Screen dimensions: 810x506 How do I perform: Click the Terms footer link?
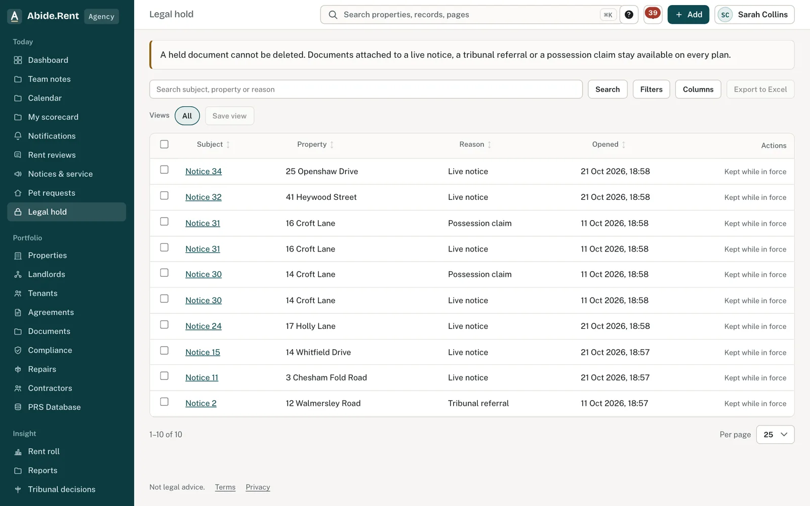[x=225, y=487]
